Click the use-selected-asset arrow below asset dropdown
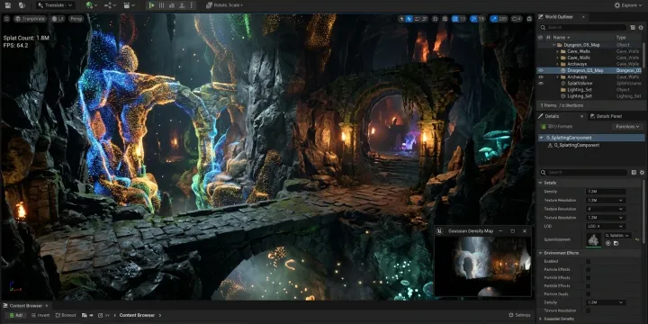This screenshot has height=324, width=648. [607, 243]
